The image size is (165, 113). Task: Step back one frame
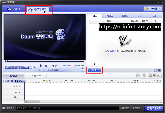pyautogui.click(x=53, y=66)
